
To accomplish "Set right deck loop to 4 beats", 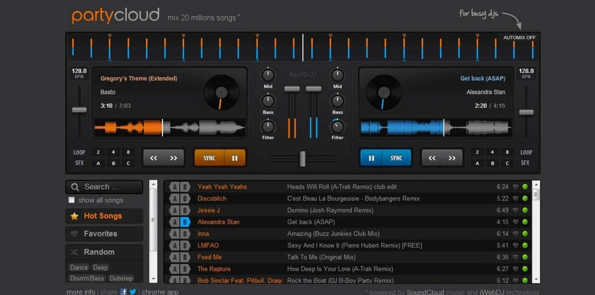I will tap(492, 152).
